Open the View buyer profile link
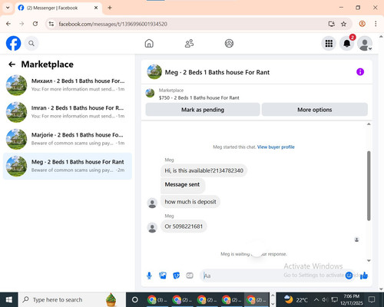Viewport: 384px width, 307px height. point(276,147)
